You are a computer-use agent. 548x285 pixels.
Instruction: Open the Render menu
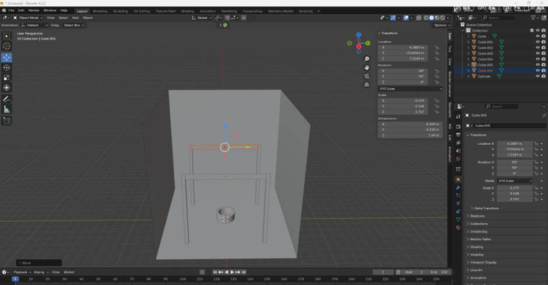(34, 10)
